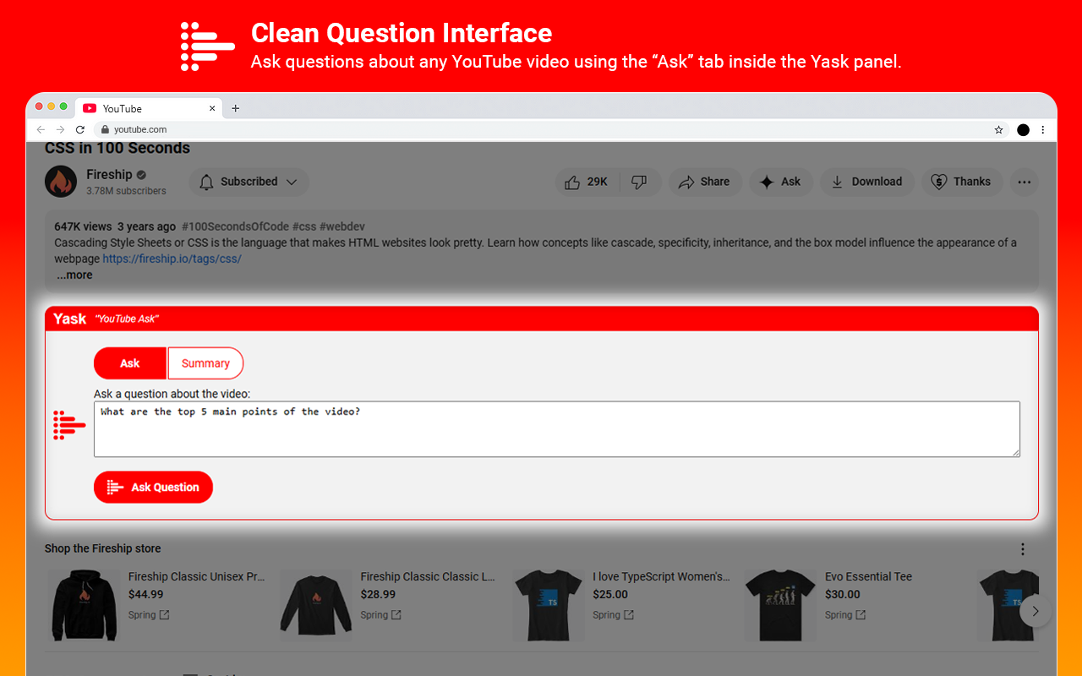Close the YouTube browser tab
1082x676 pixels.
click(212, 108)
